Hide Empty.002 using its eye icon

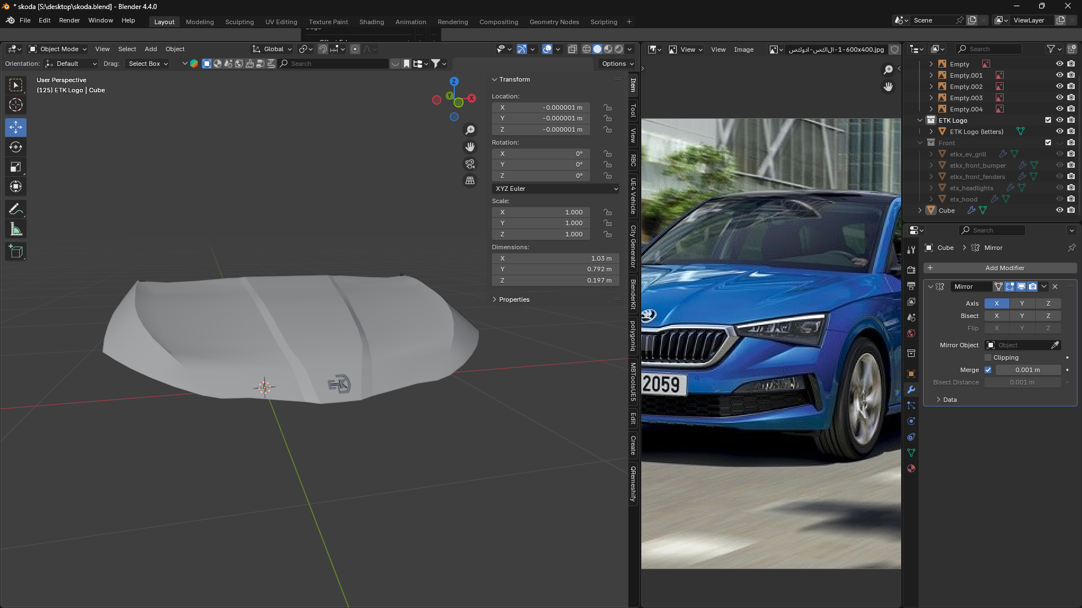tap(1059, 86)
